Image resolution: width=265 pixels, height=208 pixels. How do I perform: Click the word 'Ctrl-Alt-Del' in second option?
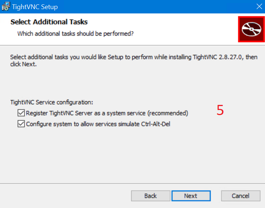click(x=156, y=124)
